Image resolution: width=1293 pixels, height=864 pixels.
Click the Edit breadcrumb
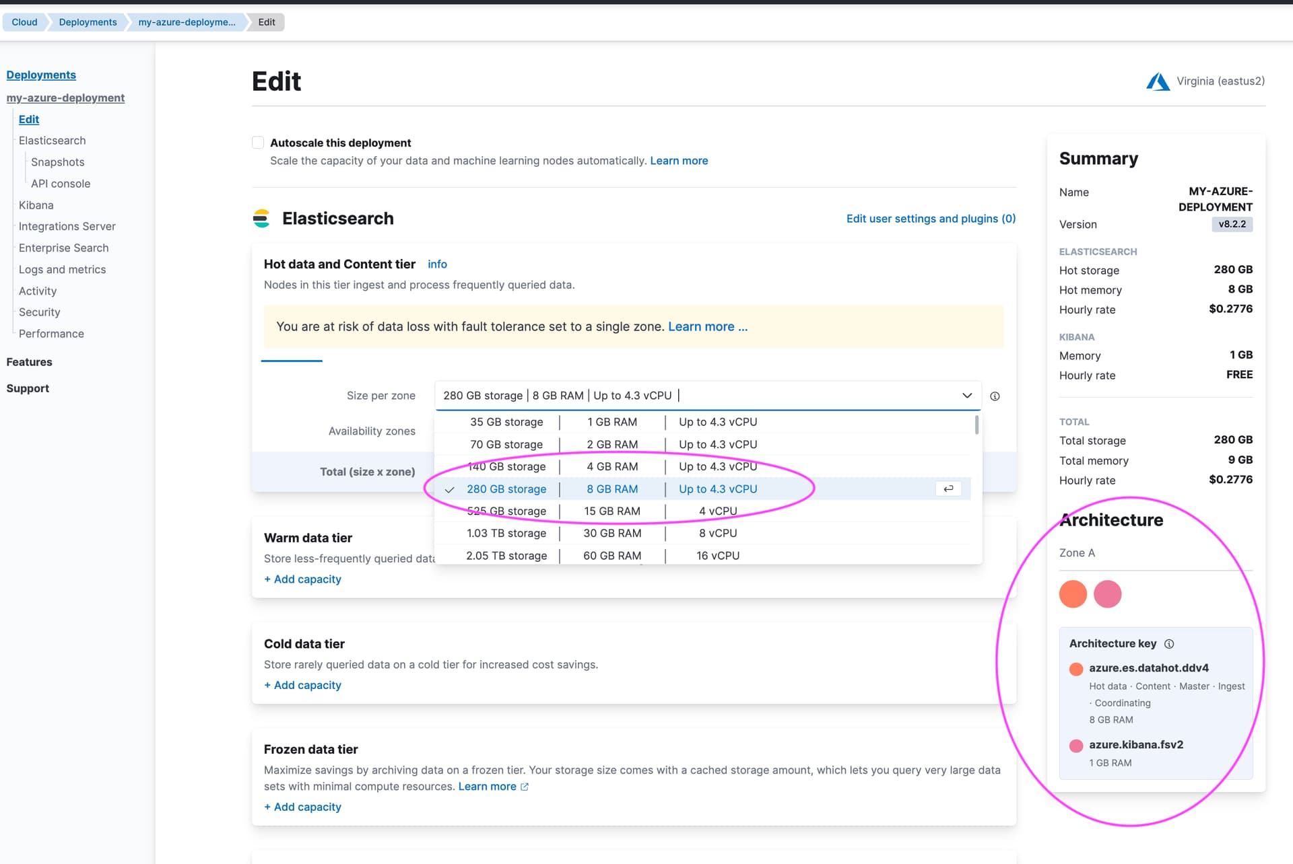267,22
